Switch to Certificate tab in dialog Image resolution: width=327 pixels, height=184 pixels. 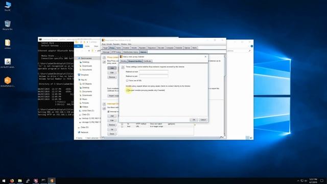coord(147,61)
